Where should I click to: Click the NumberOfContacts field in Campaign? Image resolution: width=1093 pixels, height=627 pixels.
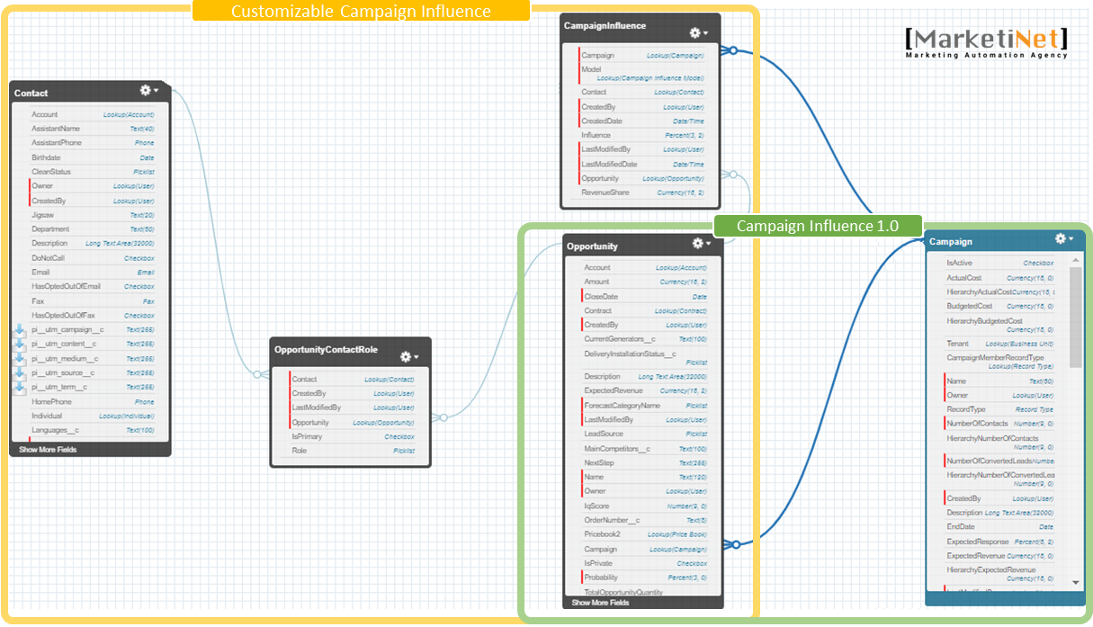(1000, 424)
